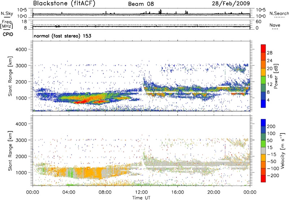Click the red top of power colorbar
The width and height of the screenshot is (289, 200).
[263, 48]
